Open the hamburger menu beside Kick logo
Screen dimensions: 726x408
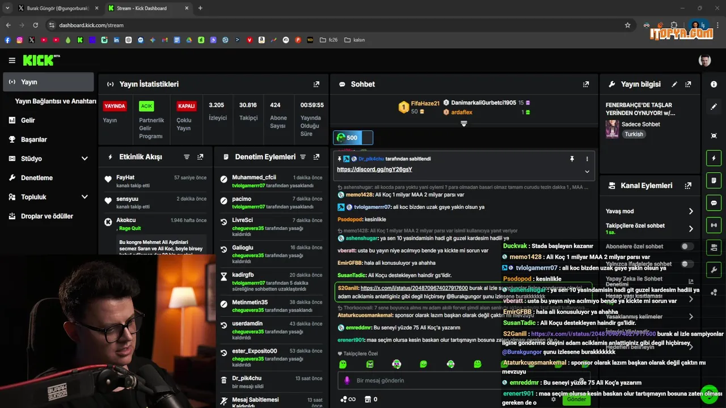point(12,60)
